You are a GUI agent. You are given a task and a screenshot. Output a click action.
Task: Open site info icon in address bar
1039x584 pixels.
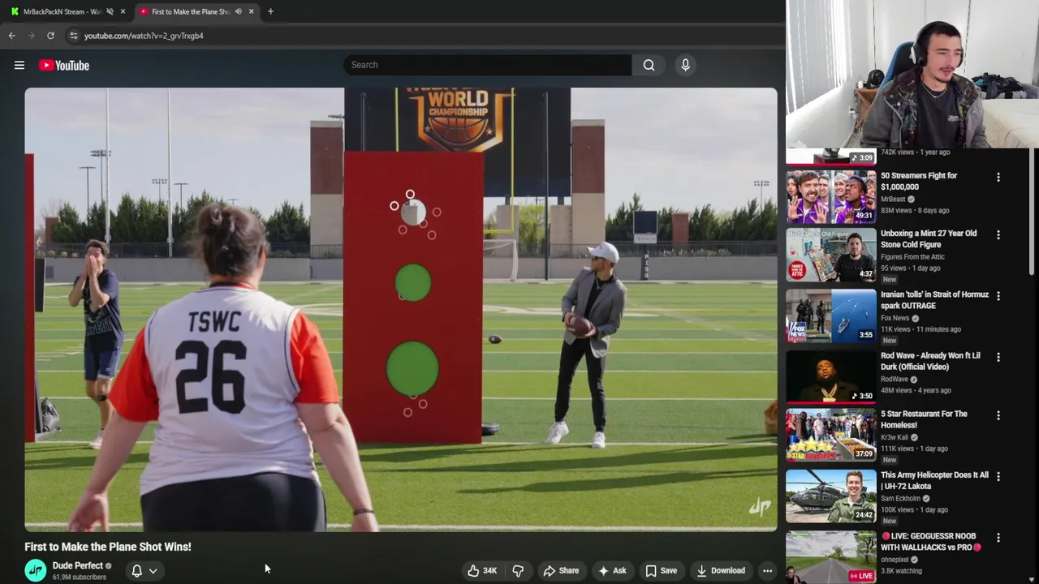pos(73,36)
